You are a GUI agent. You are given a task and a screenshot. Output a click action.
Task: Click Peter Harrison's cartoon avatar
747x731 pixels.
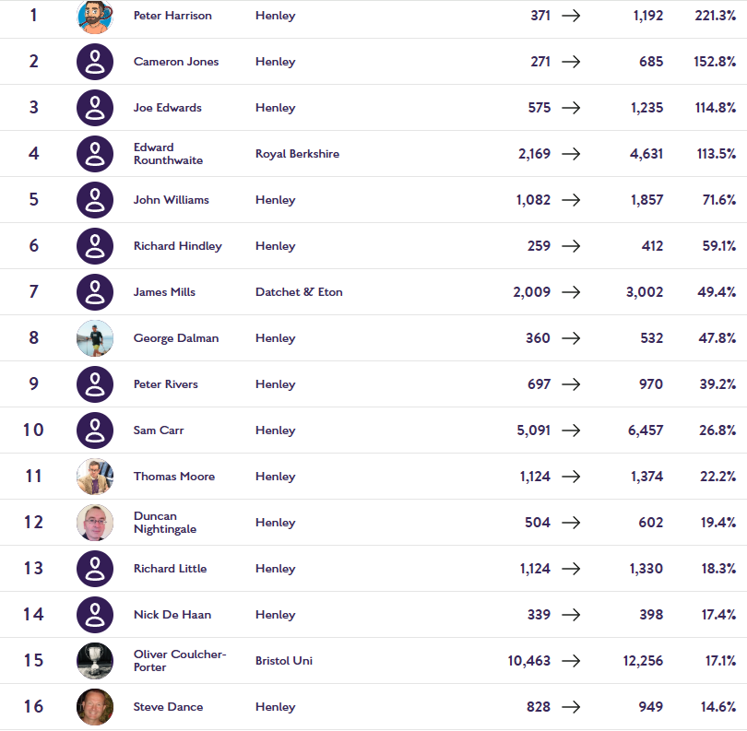coord(95,17)
